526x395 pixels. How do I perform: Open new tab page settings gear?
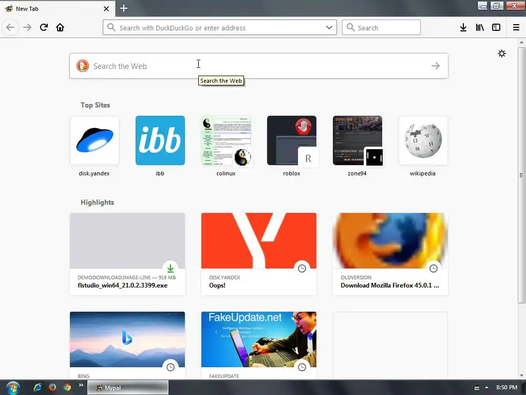(x=501, y=53)
